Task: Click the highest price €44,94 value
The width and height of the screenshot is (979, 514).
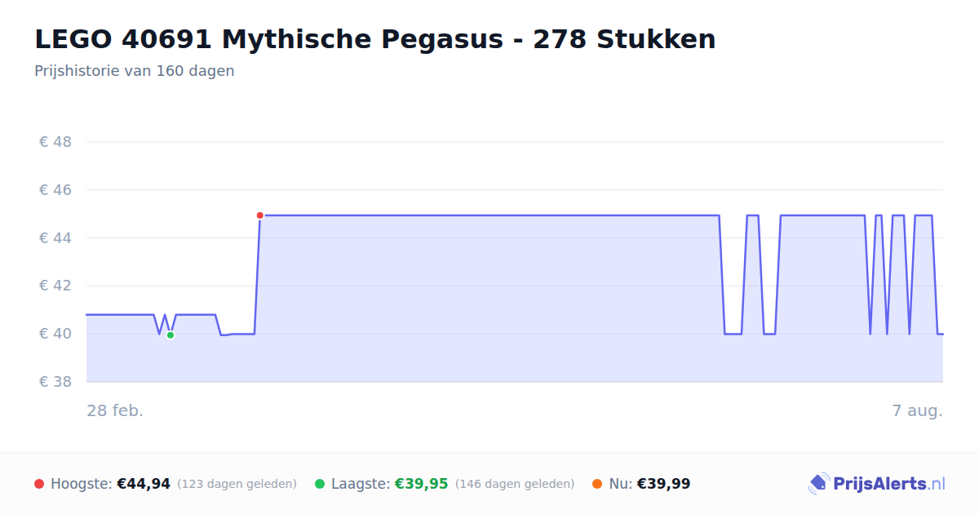Action: [144, 484]
